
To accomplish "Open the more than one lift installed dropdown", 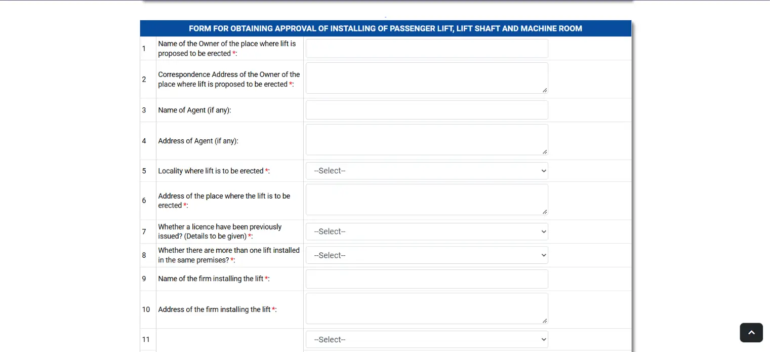I will point(427,255).
